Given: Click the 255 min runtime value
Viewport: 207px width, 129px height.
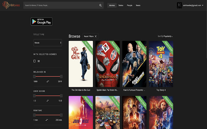Looking at the screenshot, I should [59, 120].
